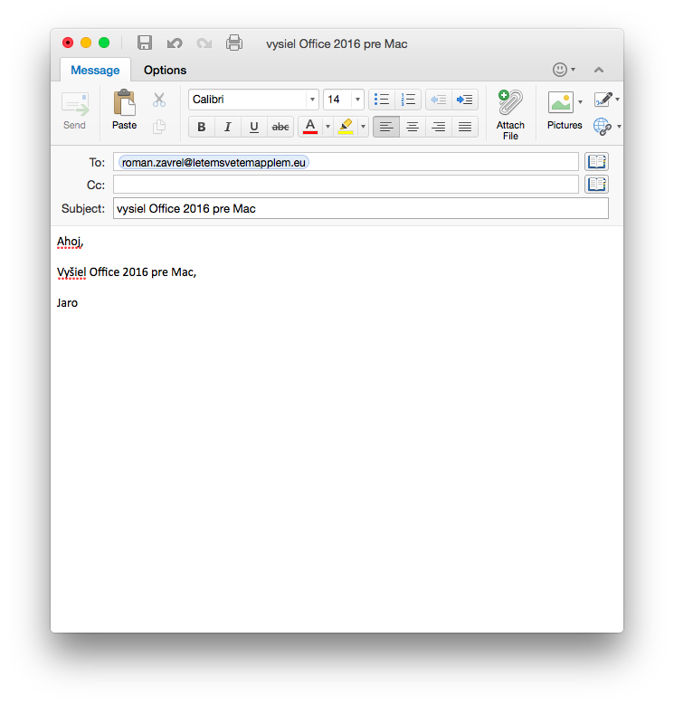Open the feedback smiley dropdown arrow

click(x=573, y=70)
